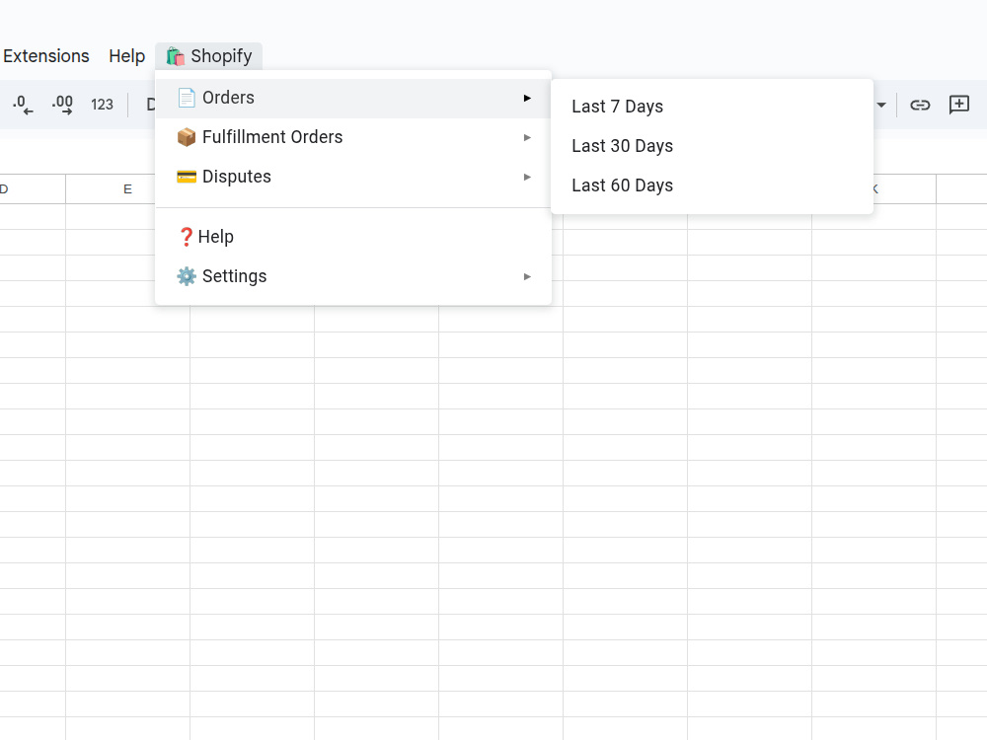Viewport: 987px width, 740px height.
Task: Click the decrease decimal places icon
Action: (23, 105)
